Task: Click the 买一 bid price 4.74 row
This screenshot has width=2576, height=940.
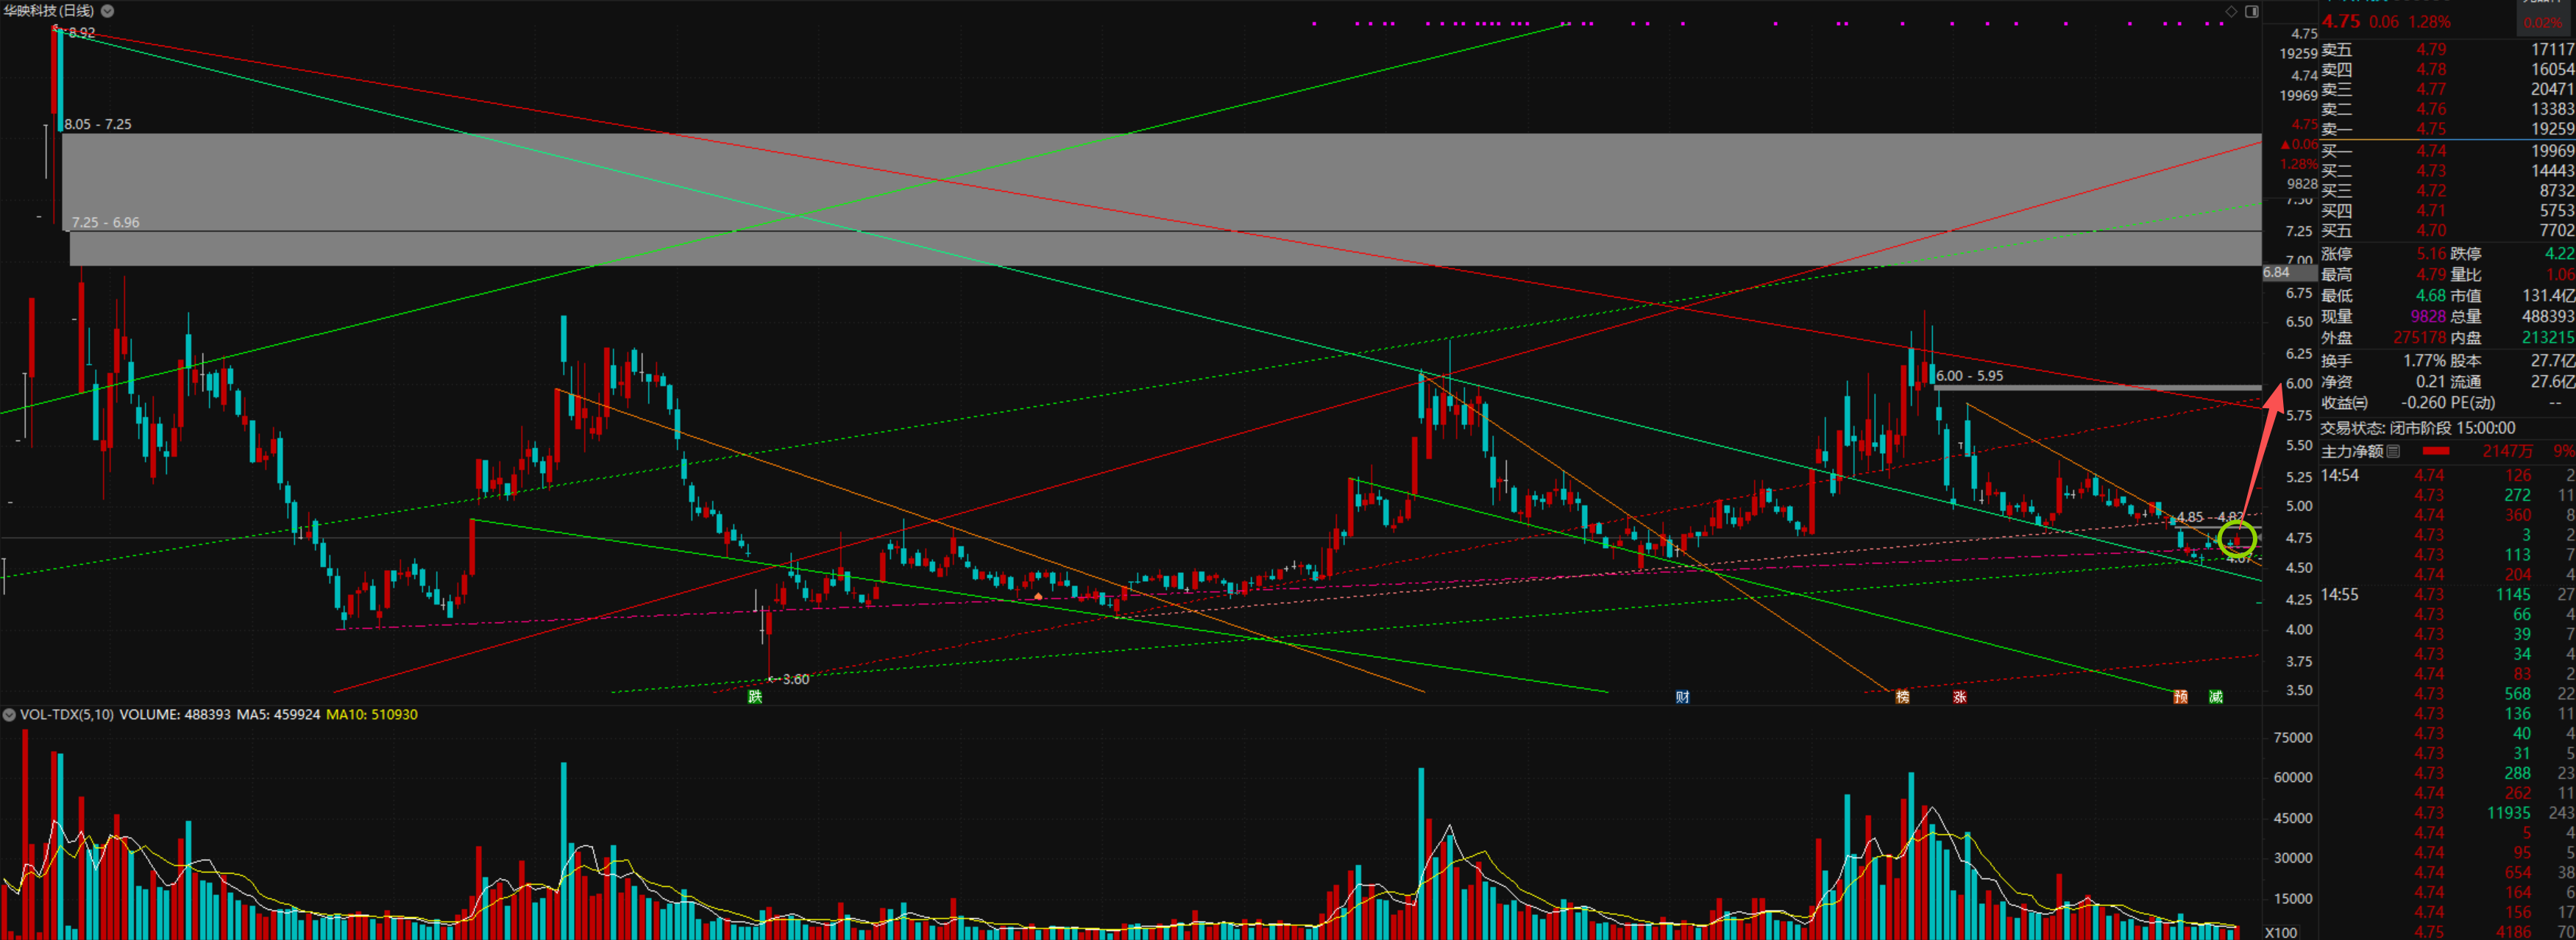Action: coord(2431,151)
